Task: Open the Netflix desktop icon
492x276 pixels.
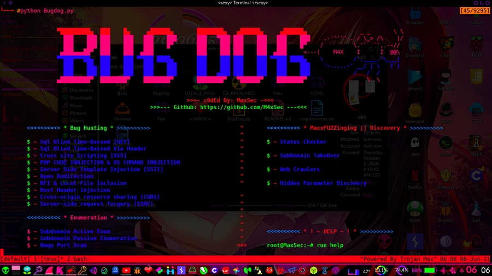Action: coord(415,176)
